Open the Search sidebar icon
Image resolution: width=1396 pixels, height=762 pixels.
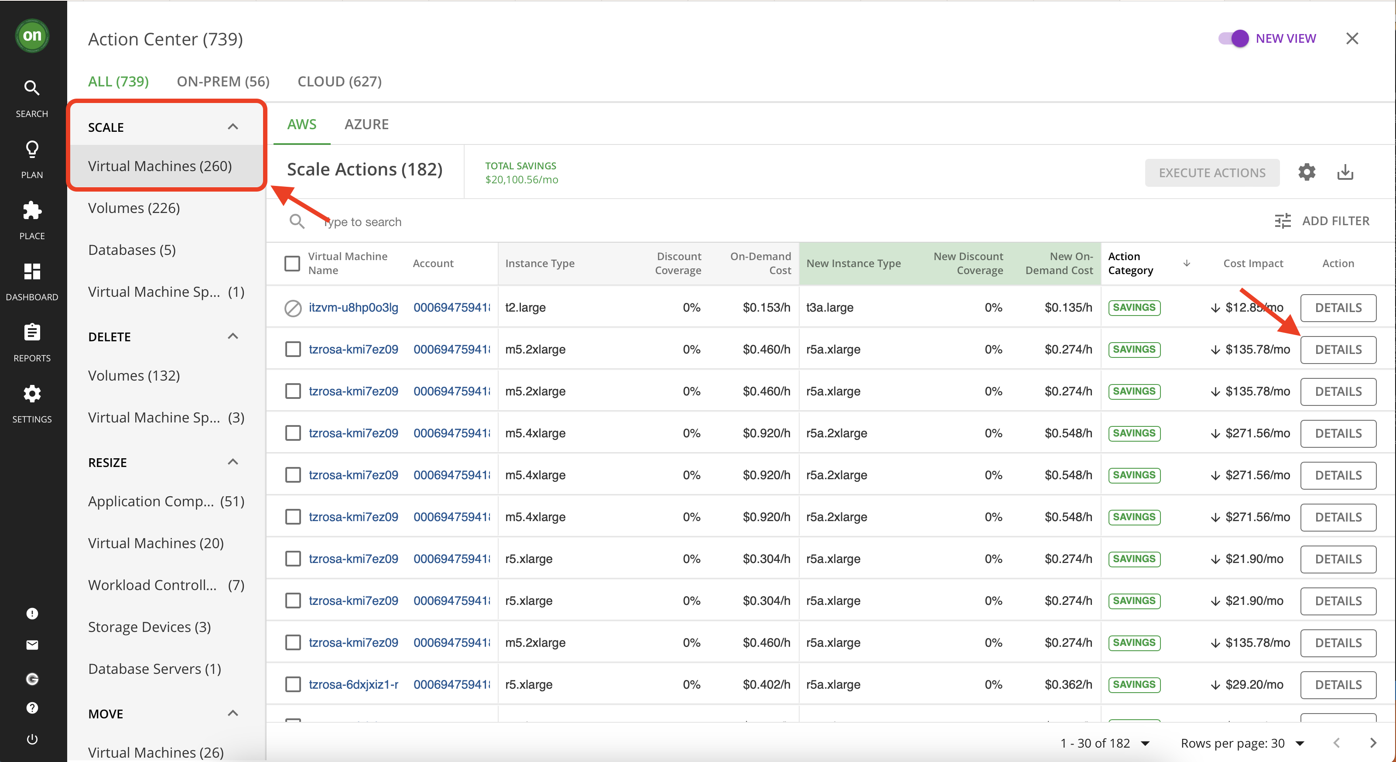(x=32, y=88)
